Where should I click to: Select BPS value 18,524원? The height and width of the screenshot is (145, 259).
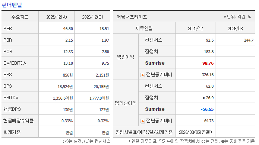coord(65,87)
